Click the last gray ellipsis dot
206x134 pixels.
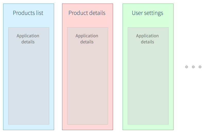200,67
